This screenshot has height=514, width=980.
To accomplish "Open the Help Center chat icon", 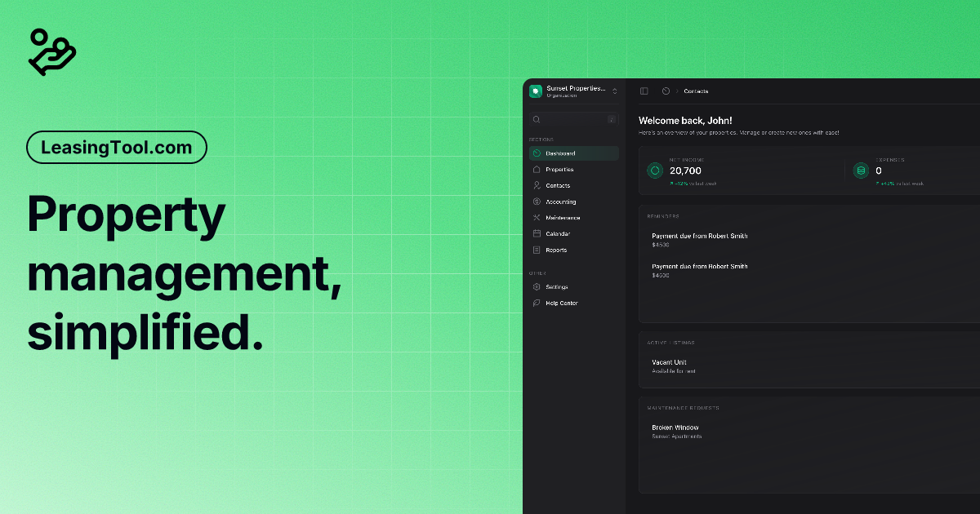I will [537, 303].
